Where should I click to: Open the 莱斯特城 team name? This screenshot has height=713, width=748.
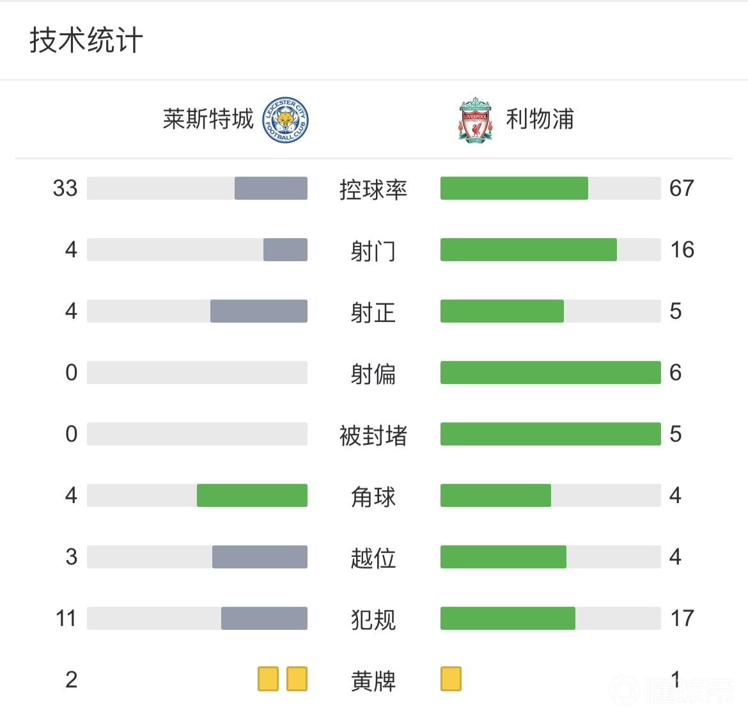coord(208,119)
